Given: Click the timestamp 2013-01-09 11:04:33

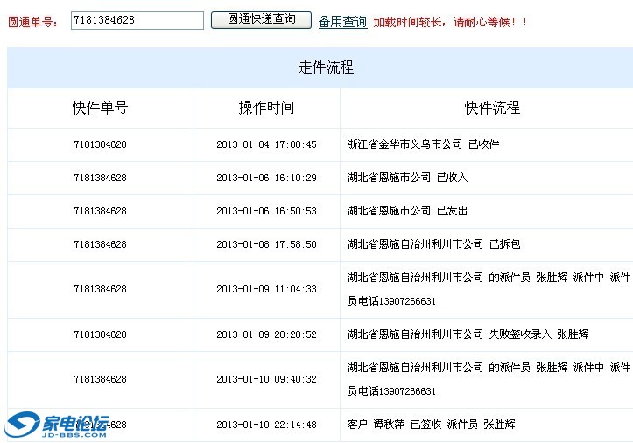Looking at the screenshot, I should 266,289.
